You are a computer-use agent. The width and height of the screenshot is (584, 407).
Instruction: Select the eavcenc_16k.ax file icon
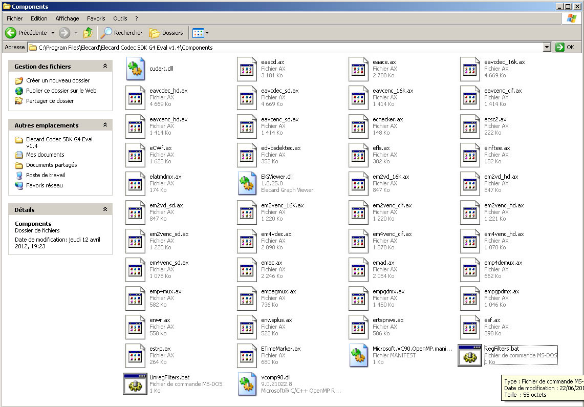click(x=358, y=97)
